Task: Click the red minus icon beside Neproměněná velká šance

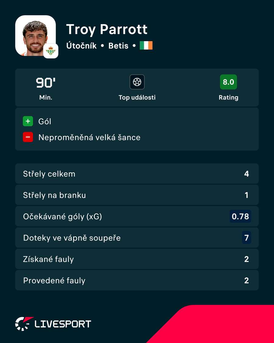Action: click(x=28, y=137)
